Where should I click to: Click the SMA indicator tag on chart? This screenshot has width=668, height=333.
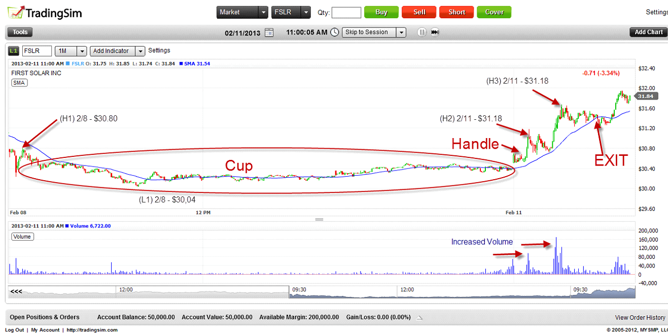tap(19, 83)
